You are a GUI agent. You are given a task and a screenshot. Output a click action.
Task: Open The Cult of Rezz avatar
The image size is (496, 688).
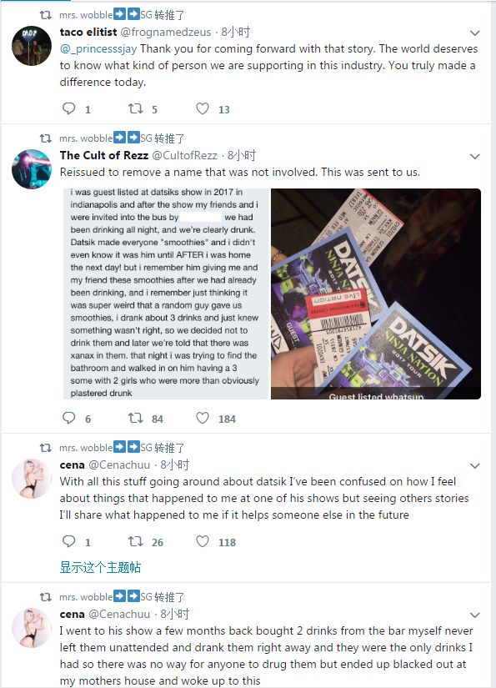coord(32,169)
